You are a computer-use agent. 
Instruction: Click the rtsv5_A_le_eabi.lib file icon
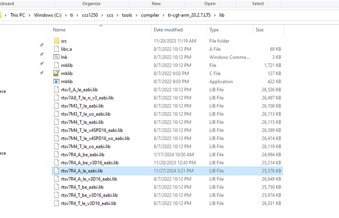click(x=57, y=90)
